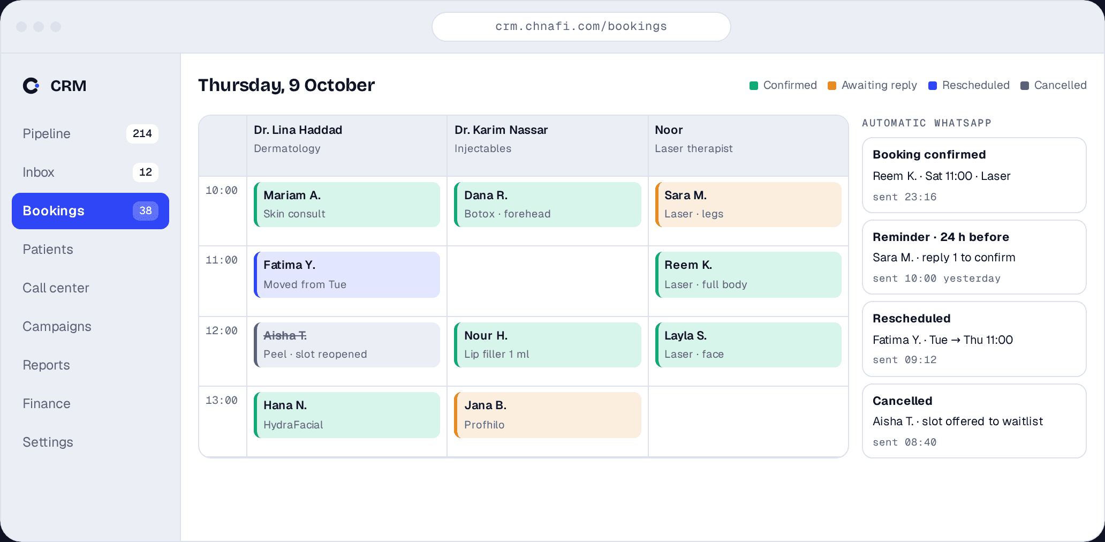Viewport: 1105px width, 542px height.
Task: Open Dana R. Botox forehead booking
Action: click(548, 205)
